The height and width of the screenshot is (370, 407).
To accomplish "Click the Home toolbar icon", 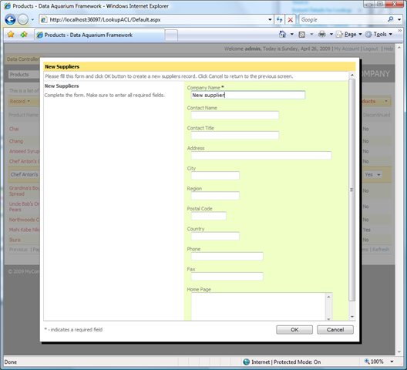I will click(x=282, y=34).
